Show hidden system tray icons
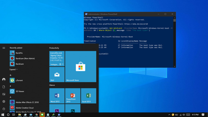Screen dimensions: 208x117 (169, 115)
